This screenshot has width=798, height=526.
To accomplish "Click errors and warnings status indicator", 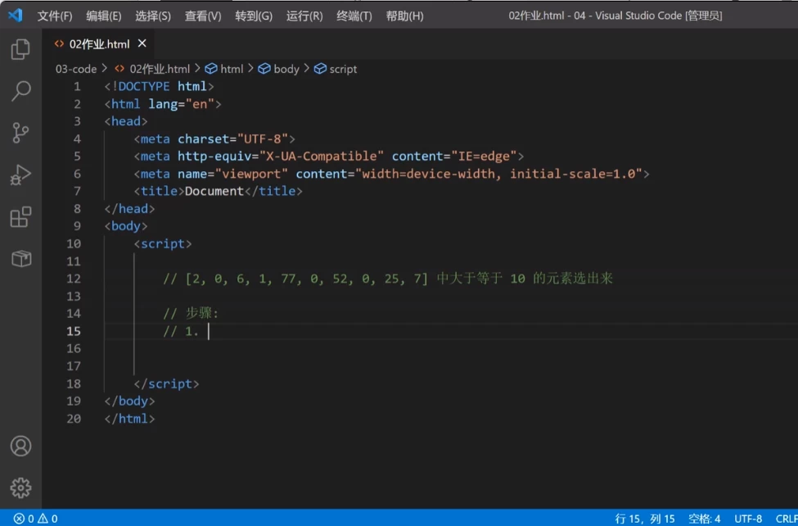I will point(35,518).
